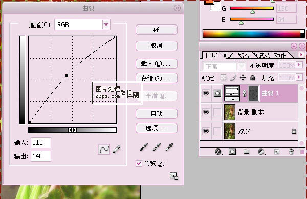
Task: Select the white point eyedropper
Action: pyautogui.click(x=169, y=147)
